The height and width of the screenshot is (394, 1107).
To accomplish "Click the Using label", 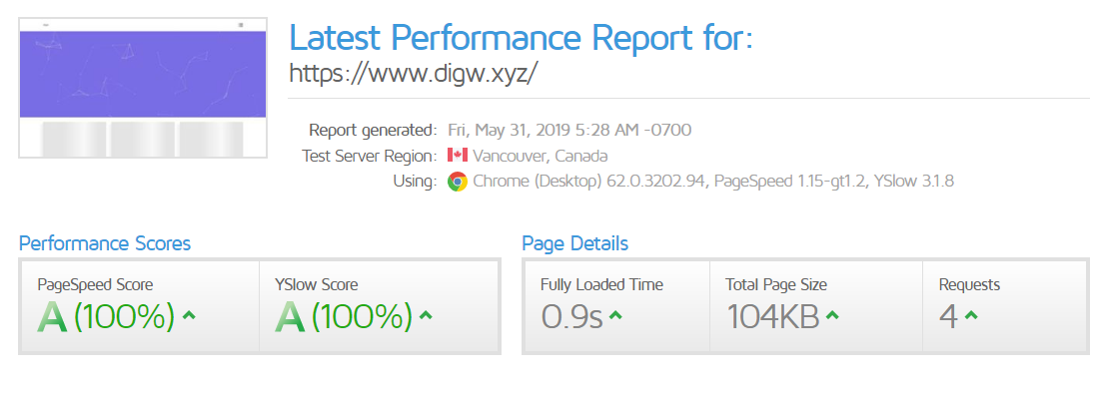I will tap(416, 182).
